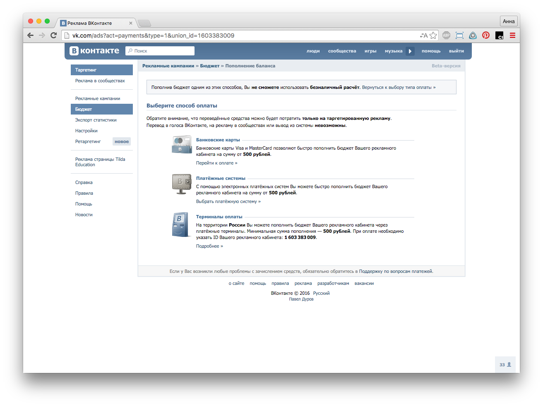The width and height of the screenshot is (543, 406).
Task: Open Chrome's hamburger menu
Action: [512, 36]
